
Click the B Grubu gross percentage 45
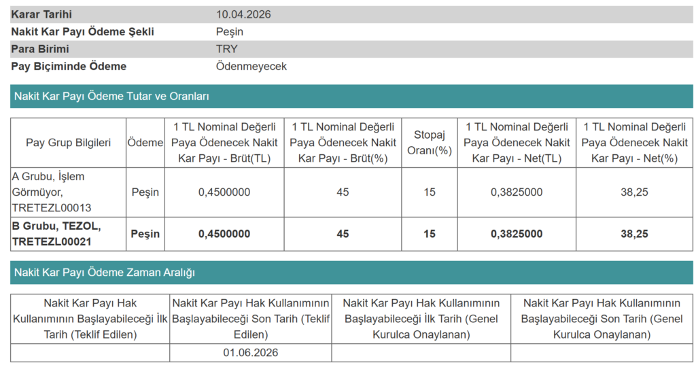point(343,234)
